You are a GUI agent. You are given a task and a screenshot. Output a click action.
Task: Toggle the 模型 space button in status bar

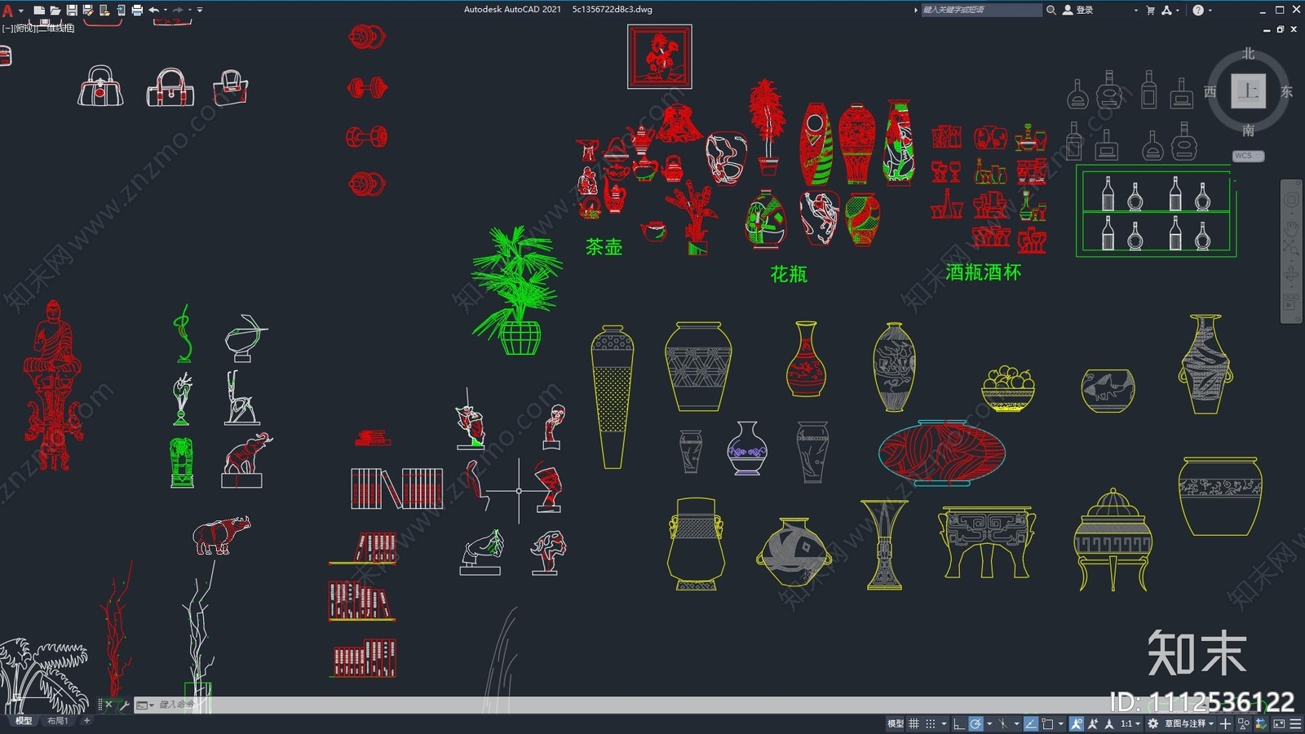point(896,723)
